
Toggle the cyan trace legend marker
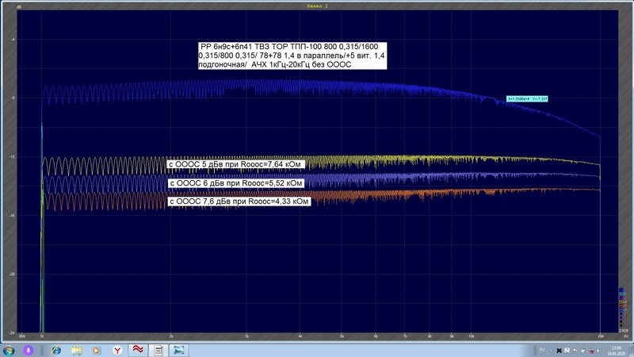tap(621, 294)
